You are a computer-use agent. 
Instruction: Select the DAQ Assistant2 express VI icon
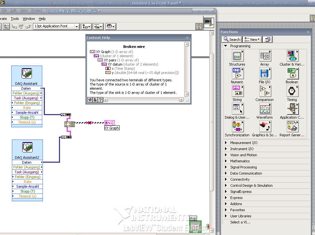[27, 147]
